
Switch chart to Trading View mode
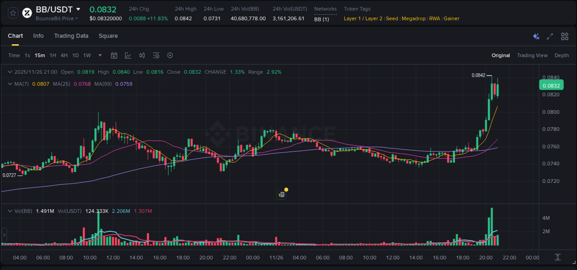pos(532,55)
